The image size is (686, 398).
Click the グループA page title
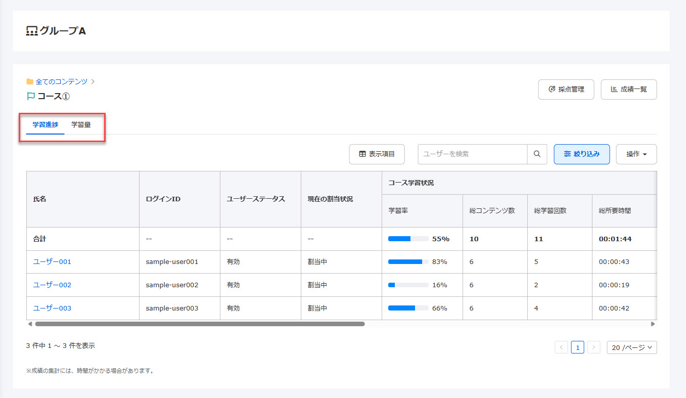coord(63,31)
